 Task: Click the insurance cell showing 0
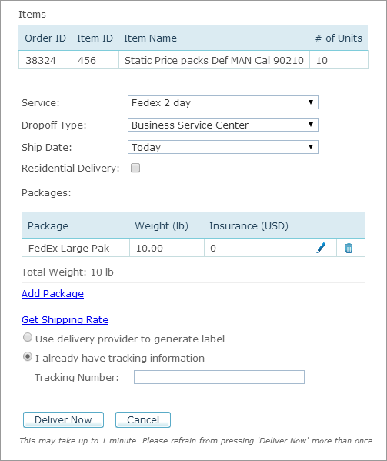256,248
